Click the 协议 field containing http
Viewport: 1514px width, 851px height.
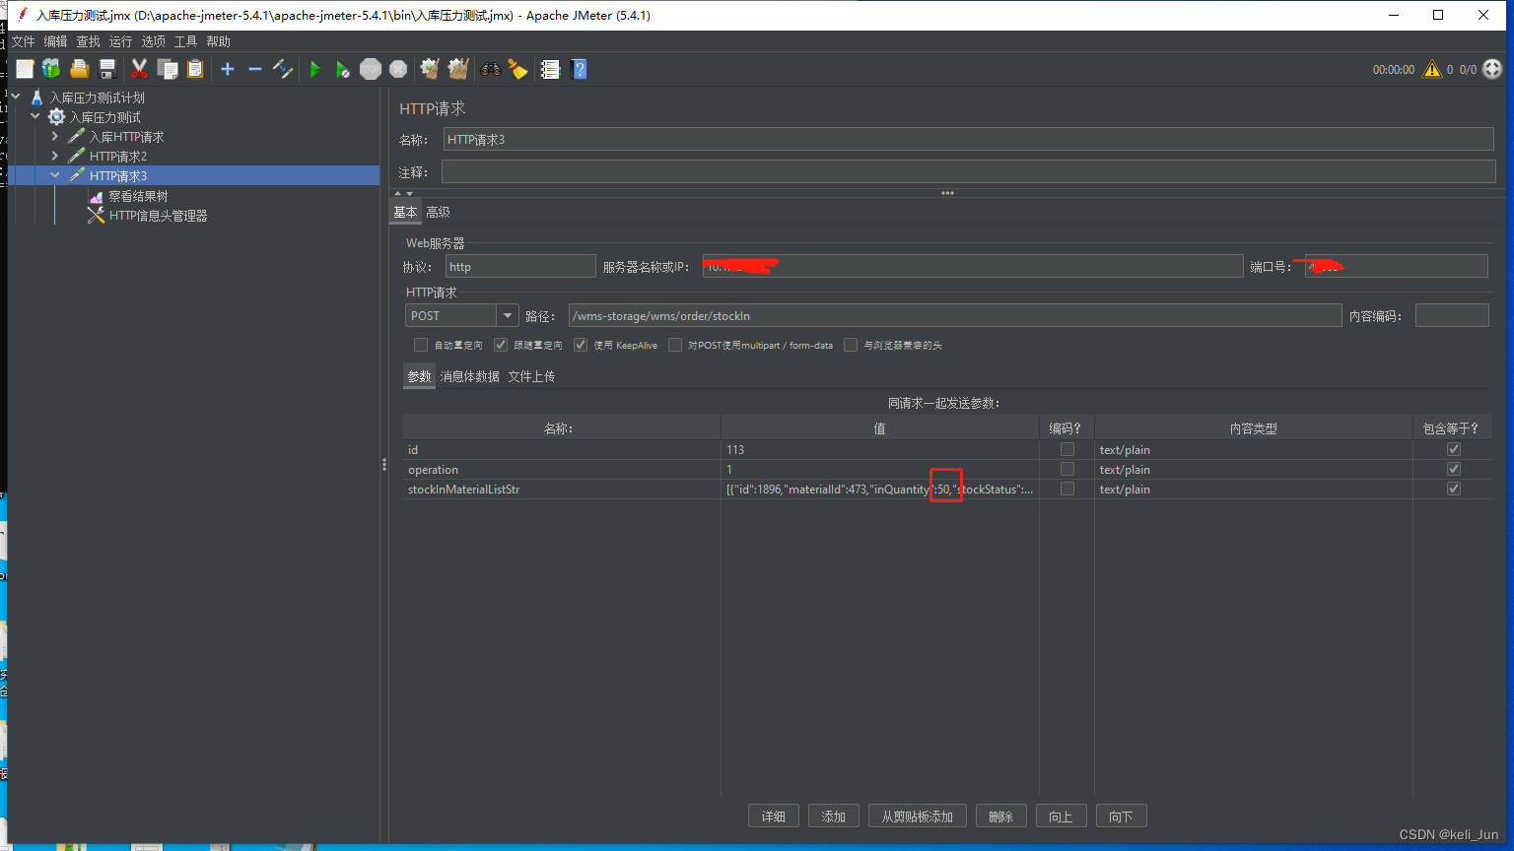click(520, 266)
